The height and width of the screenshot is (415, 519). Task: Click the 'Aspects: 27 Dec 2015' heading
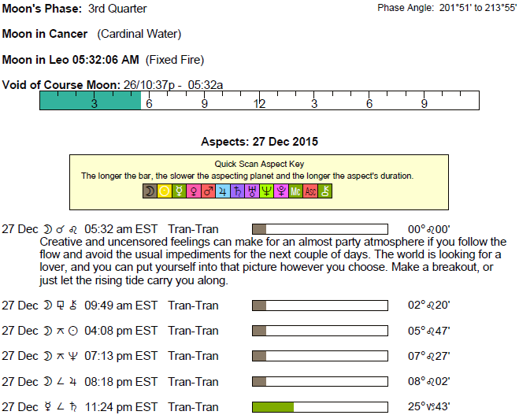260,142
